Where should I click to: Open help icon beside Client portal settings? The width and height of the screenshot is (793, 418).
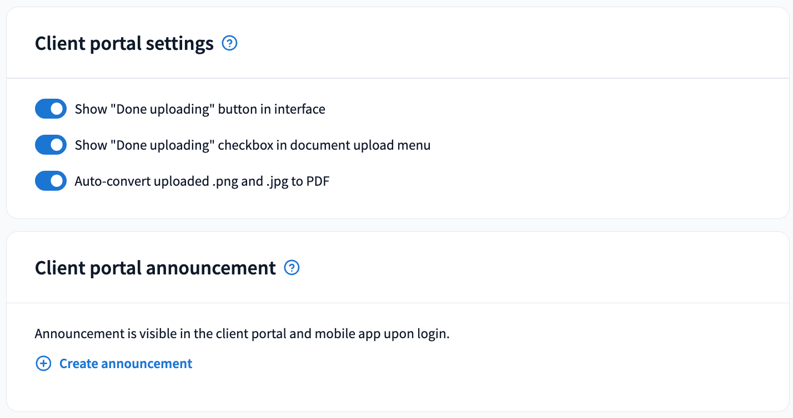point(229,43)
